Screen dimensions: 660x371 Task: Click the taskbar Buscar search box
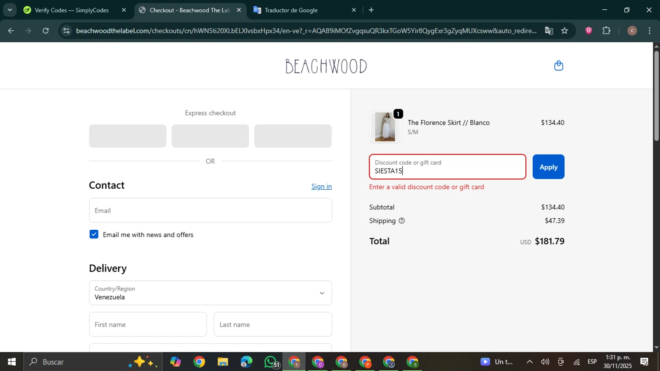(x=93, y=362)
